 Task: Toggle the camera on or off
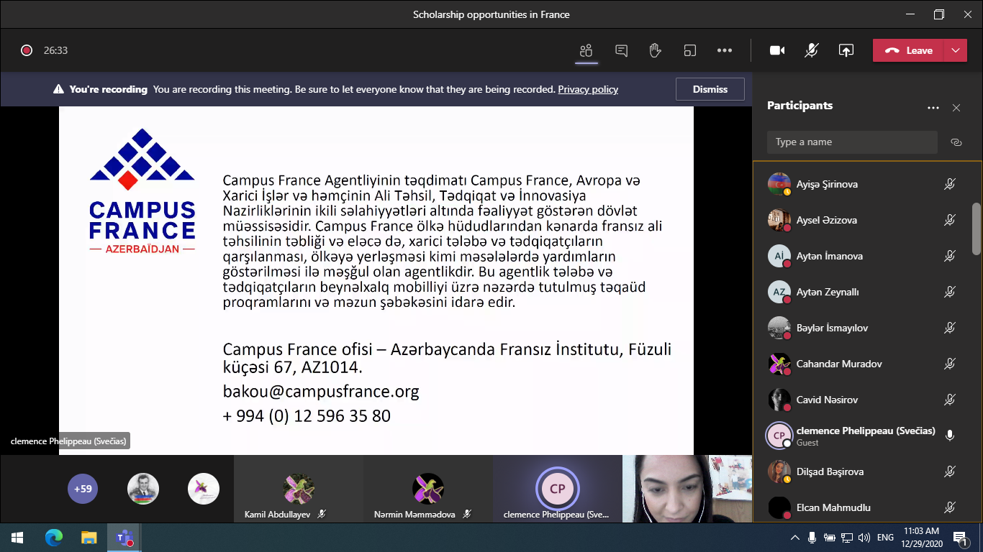[x=776, y=50]
